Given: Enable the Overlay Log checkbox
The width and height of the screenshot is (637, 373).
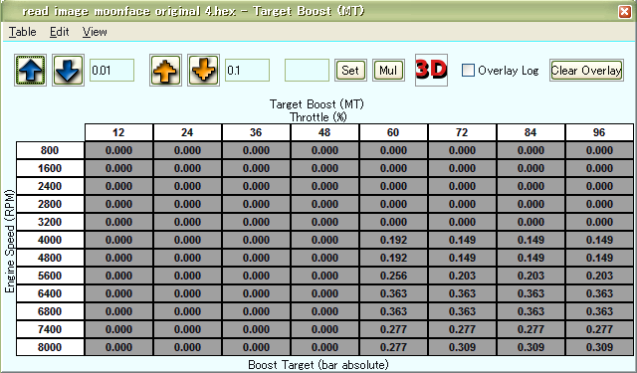Looking at the screenshot, I should click(468, 71).
